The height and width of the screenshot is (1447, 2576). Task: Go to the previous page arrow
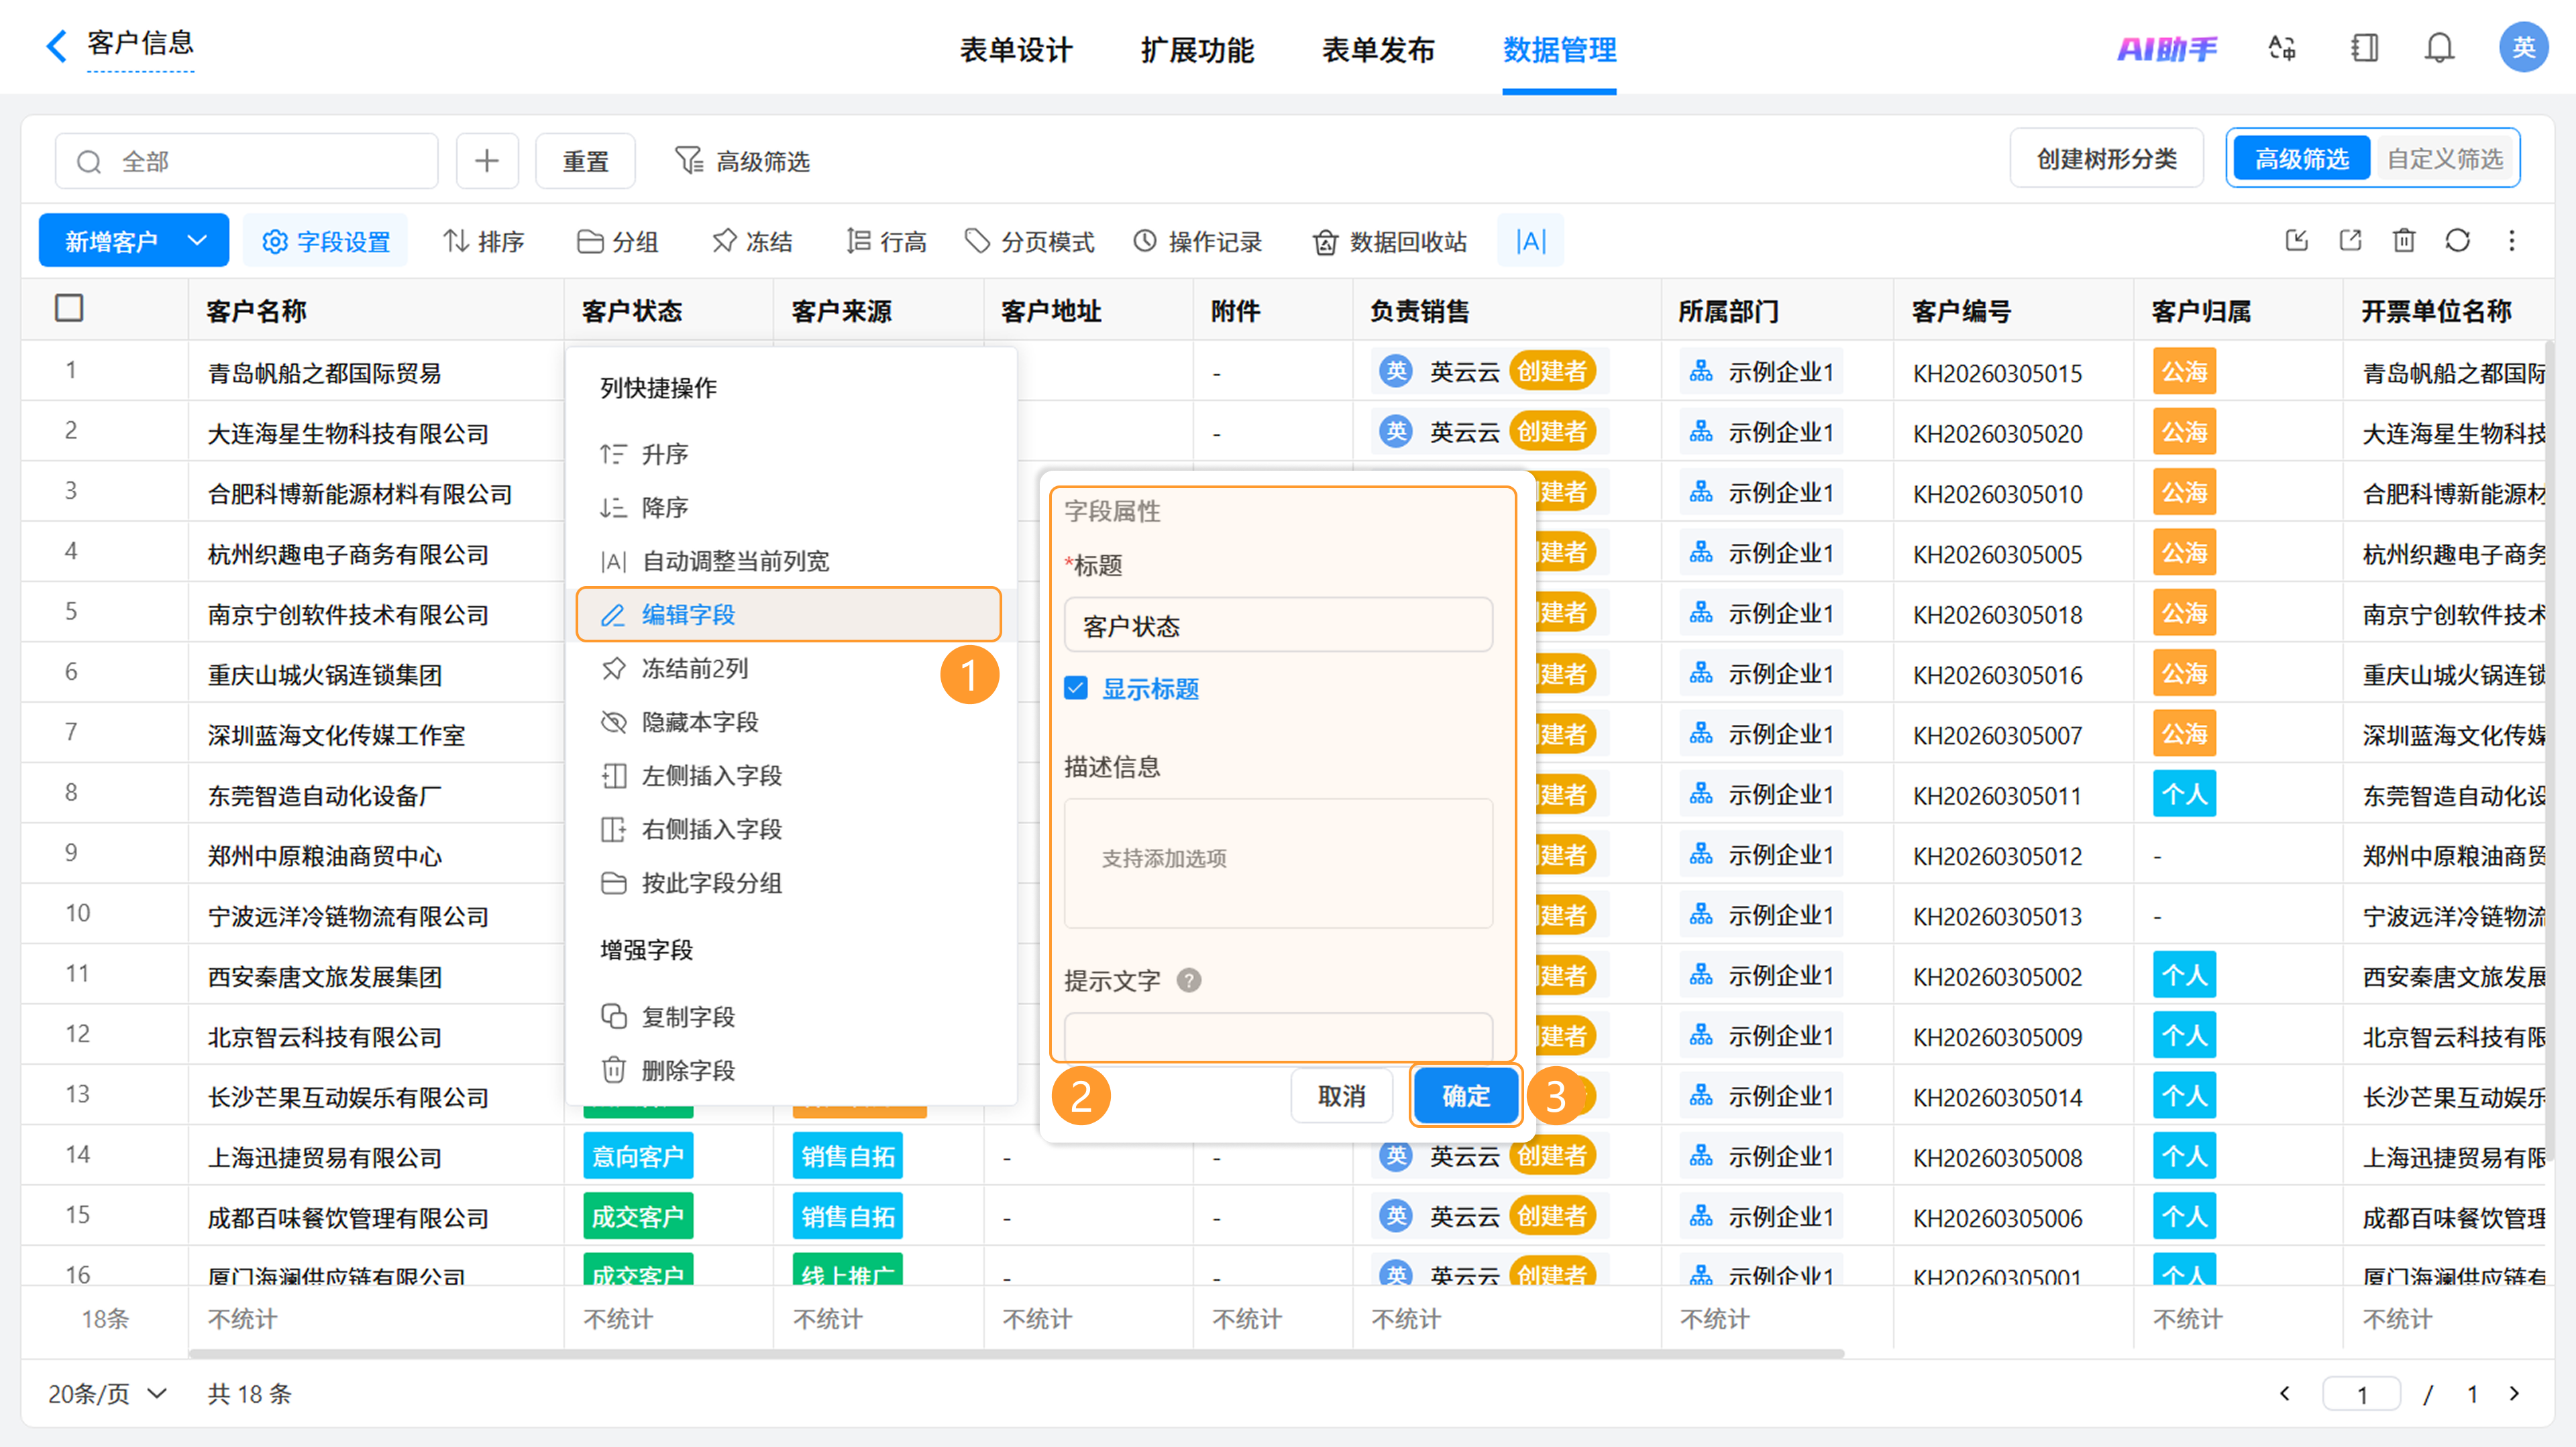tap(2285, 1393)
